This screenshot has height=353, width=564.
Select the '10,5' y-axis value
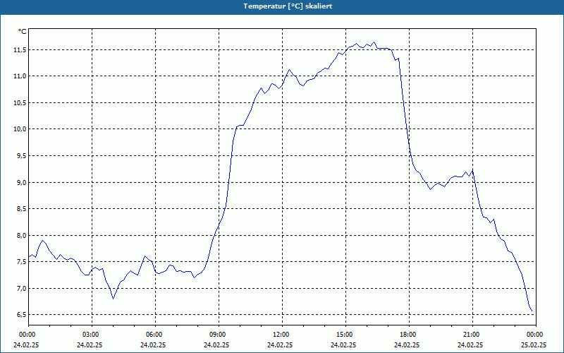(x=20, y=102)
